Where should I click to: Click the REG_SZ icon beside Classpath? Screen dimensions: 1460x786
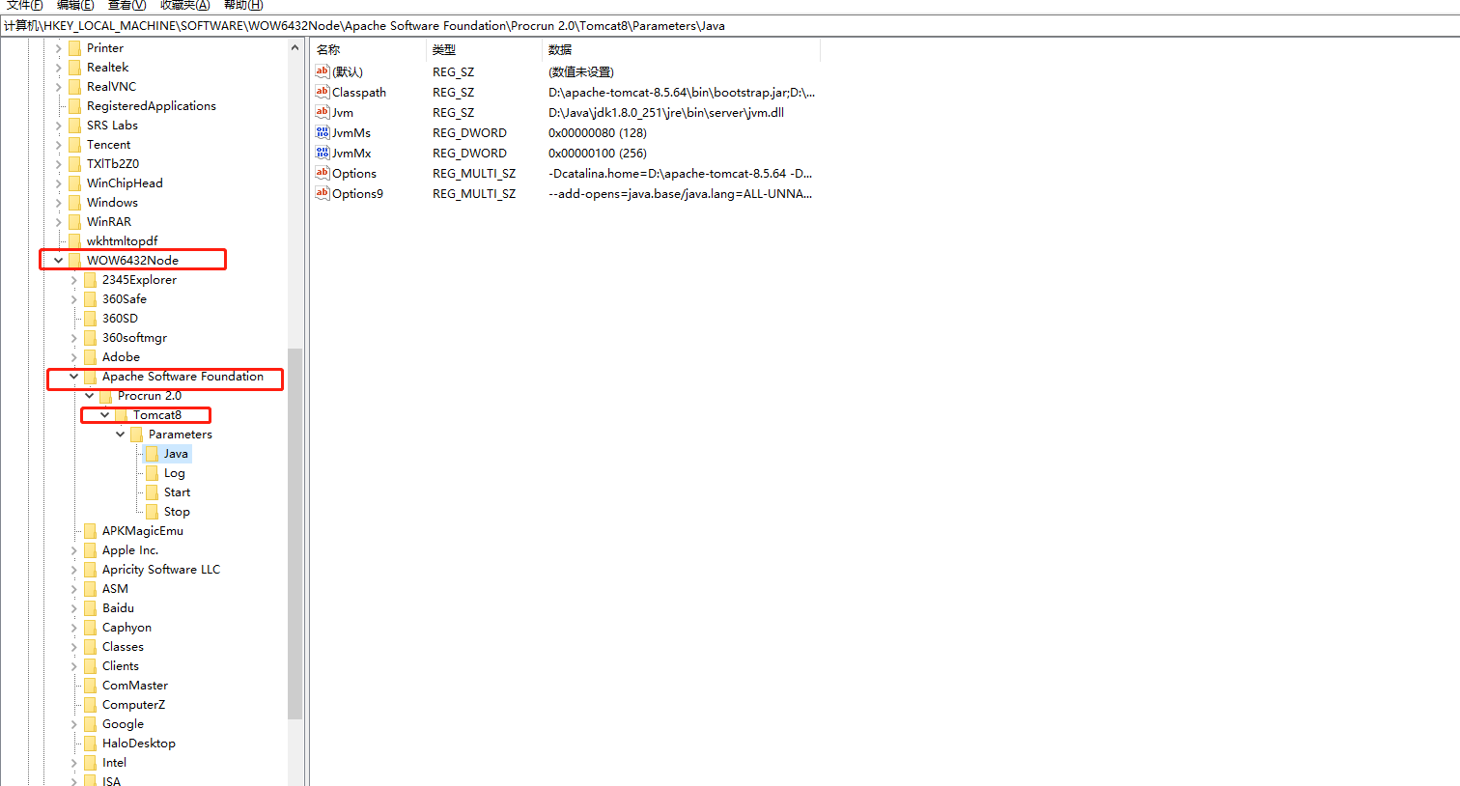point(323,92)
